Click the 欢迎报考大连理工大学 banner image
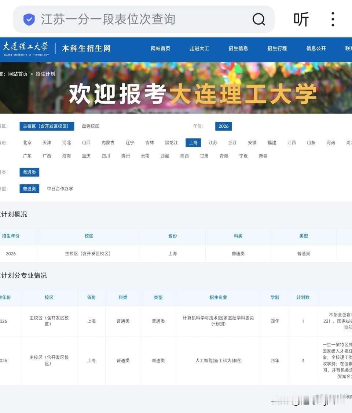 [176, 88]
